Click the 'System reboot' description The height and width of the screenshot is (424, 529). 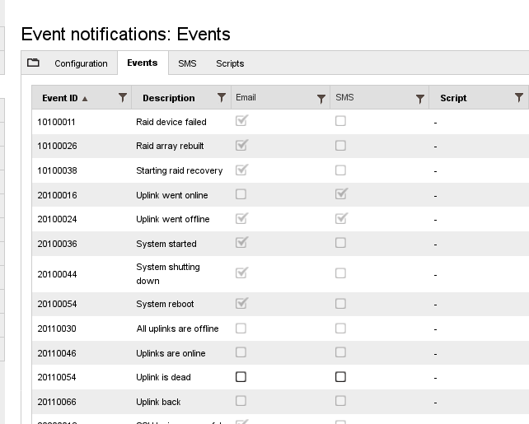point(165,304)
